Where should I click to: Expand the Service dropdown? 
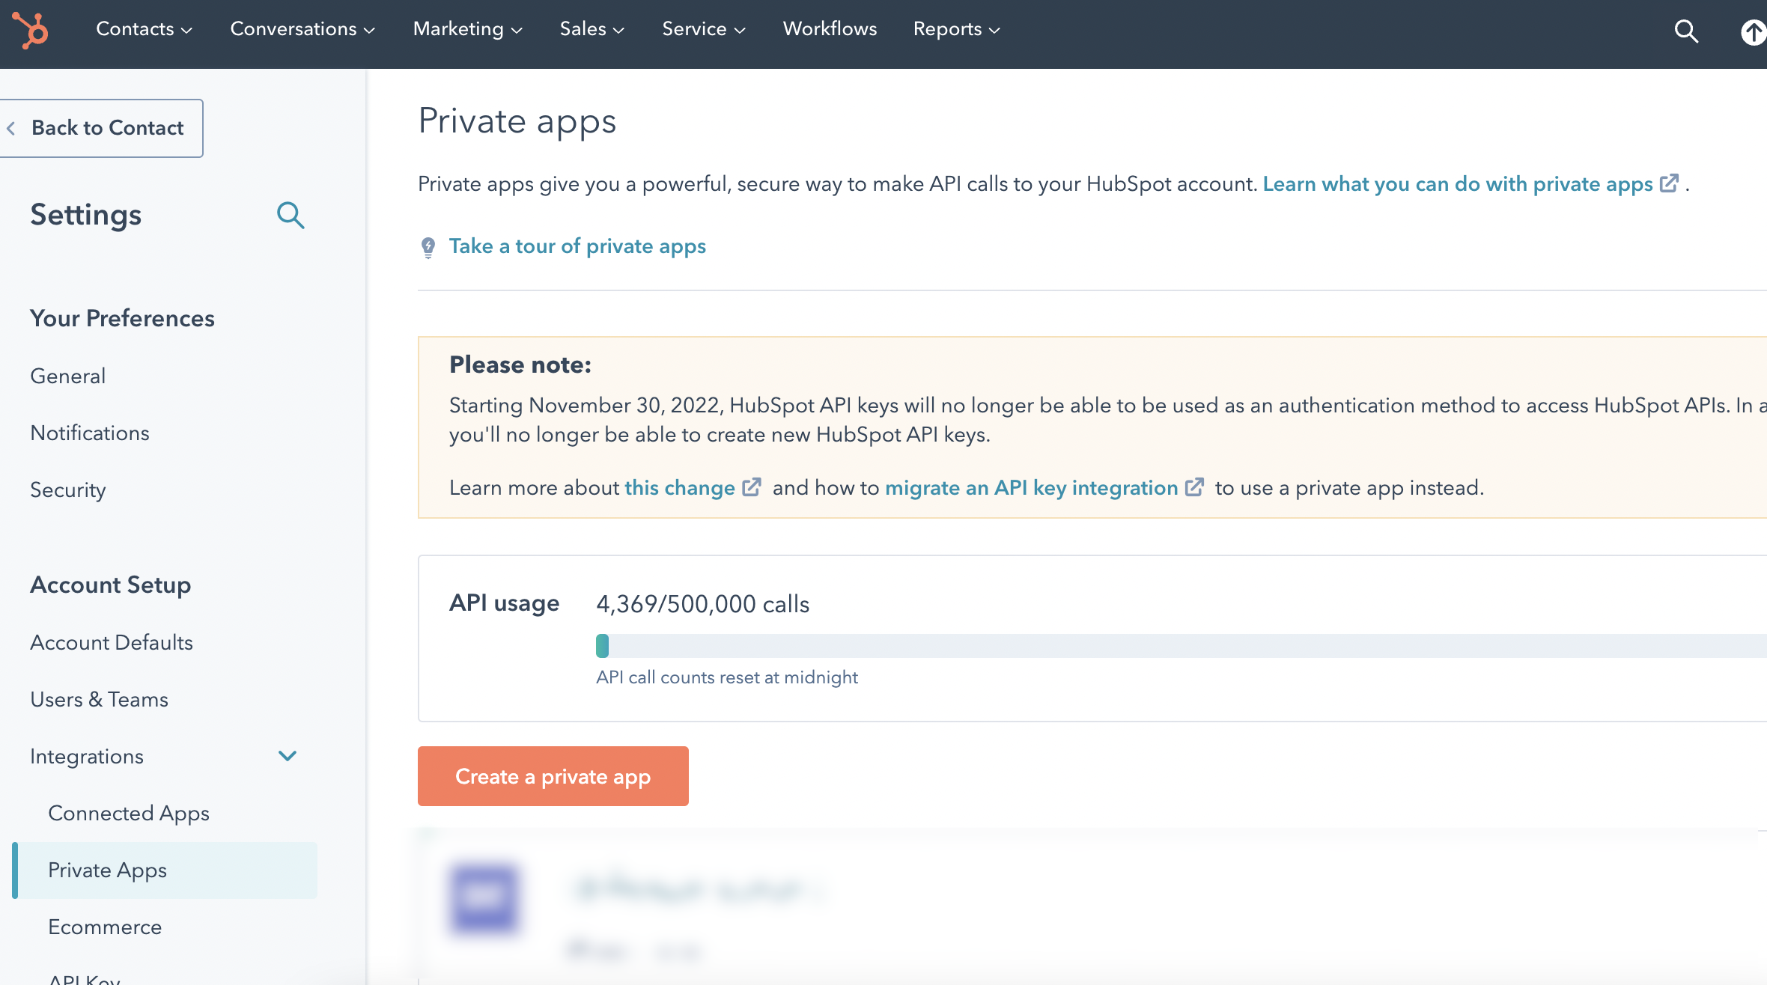(702, 29)
